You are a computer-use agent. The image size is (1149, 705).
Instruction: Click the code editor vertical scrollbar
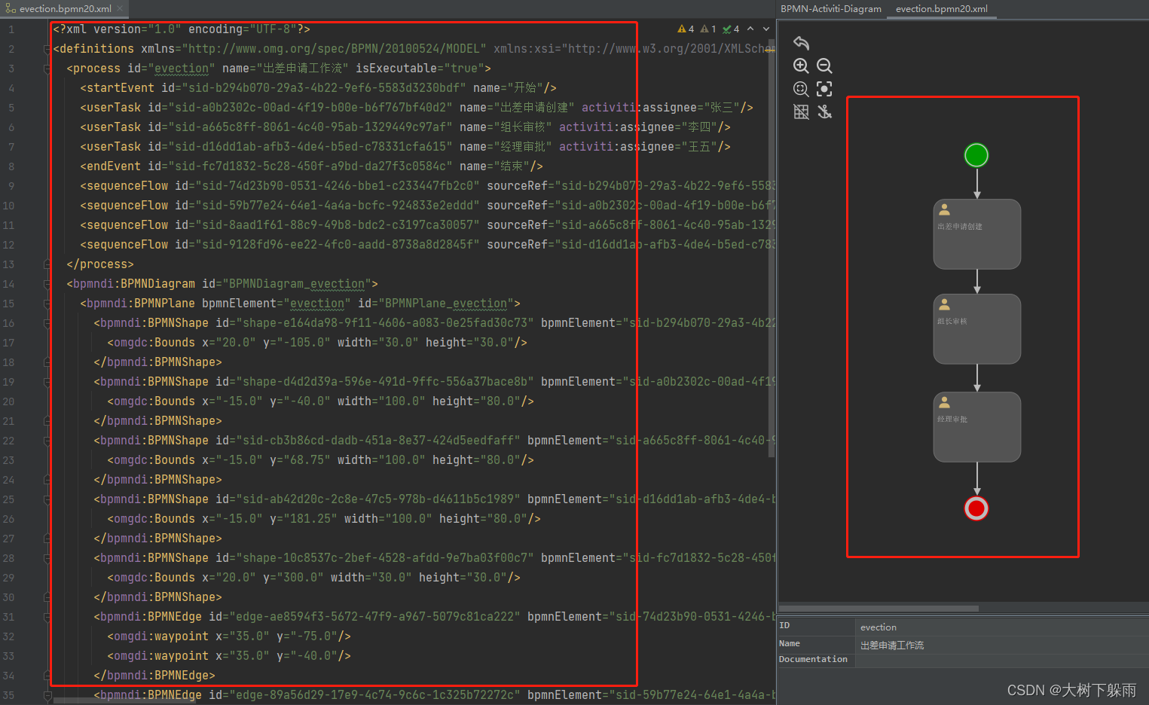772,249
